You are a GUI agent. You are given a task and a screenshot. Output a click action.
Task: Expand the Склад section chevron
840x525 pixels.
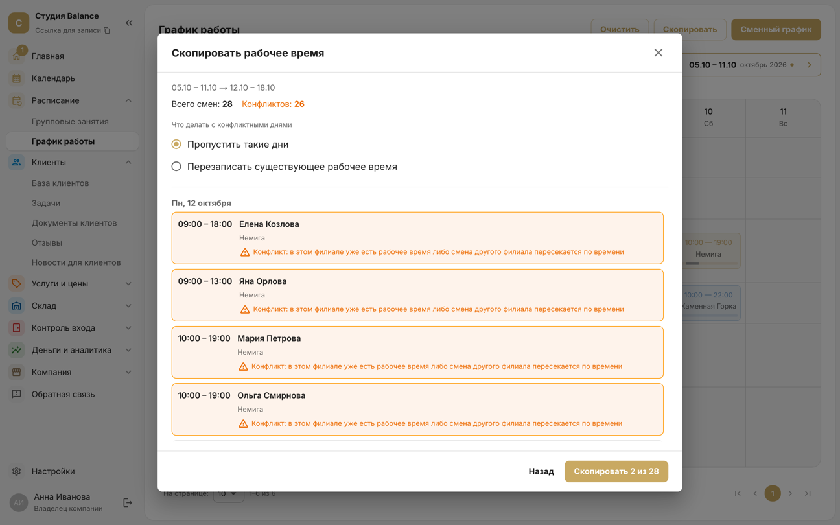point(128,305)
